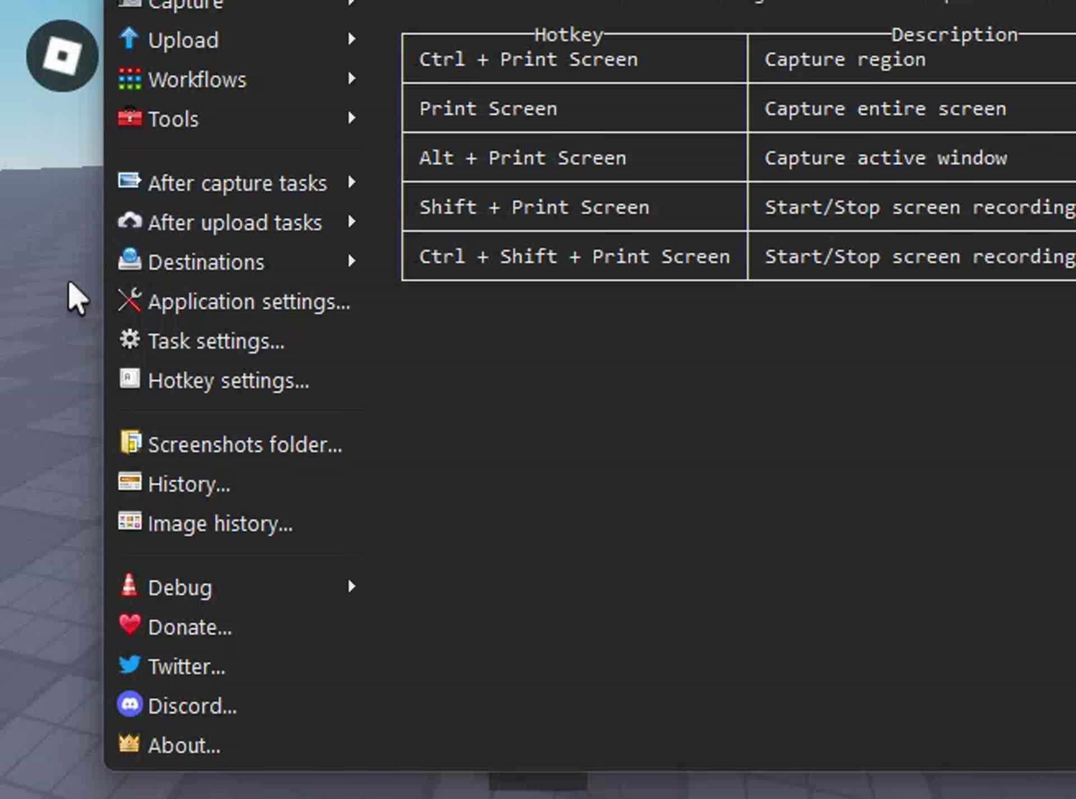Click the Twitter bird icon
This screenshot has height=799, width=1076.
tap(129, 665)
